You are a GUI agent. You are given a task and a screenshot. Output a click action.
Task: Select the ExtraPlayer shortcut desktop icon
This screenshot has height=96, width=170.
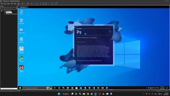tap(21, 50)
